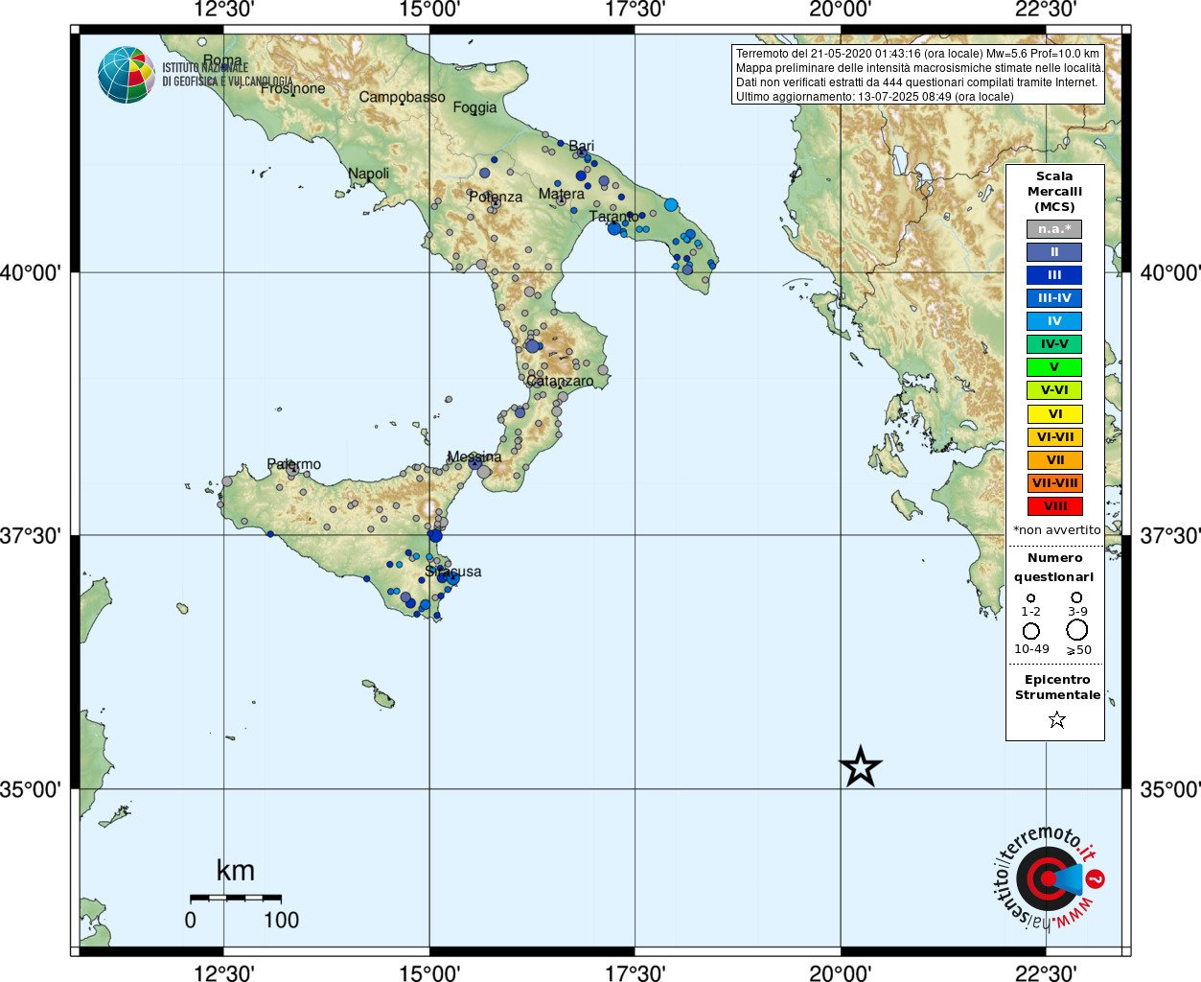Click the Matera city label
Image resolution: width=1201 pixels, height=982 pixels.
(x=562, y=194)
